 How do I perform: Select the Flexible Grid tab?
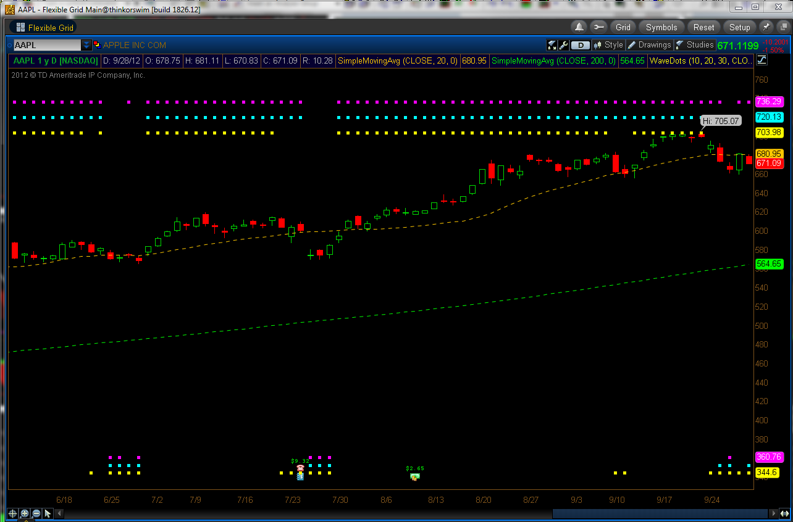tap(44, 27)
